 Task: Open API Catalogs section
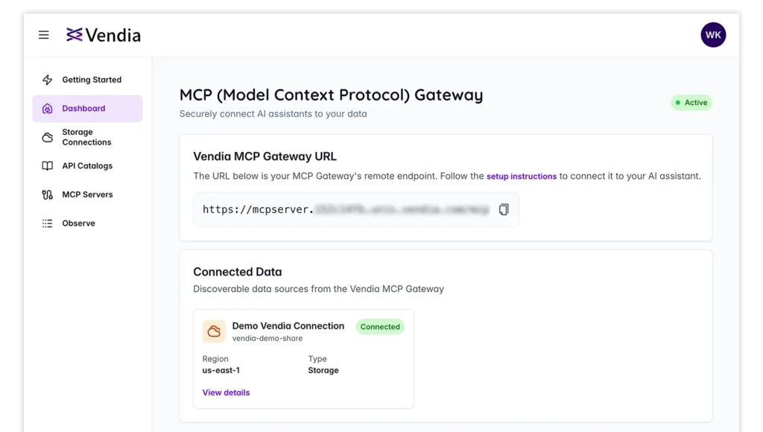pos(87,166)
